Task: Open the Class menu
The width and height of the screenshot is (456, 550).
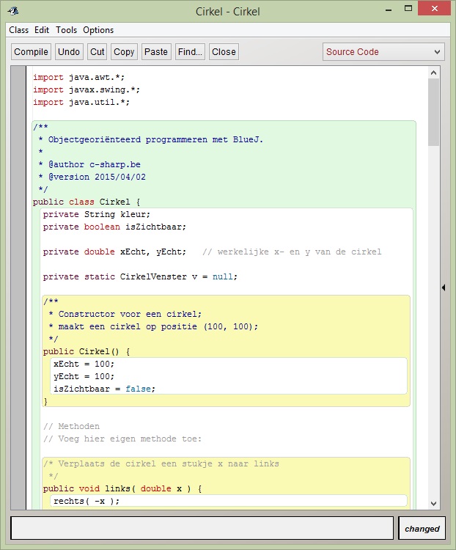Action: point(18,30)
